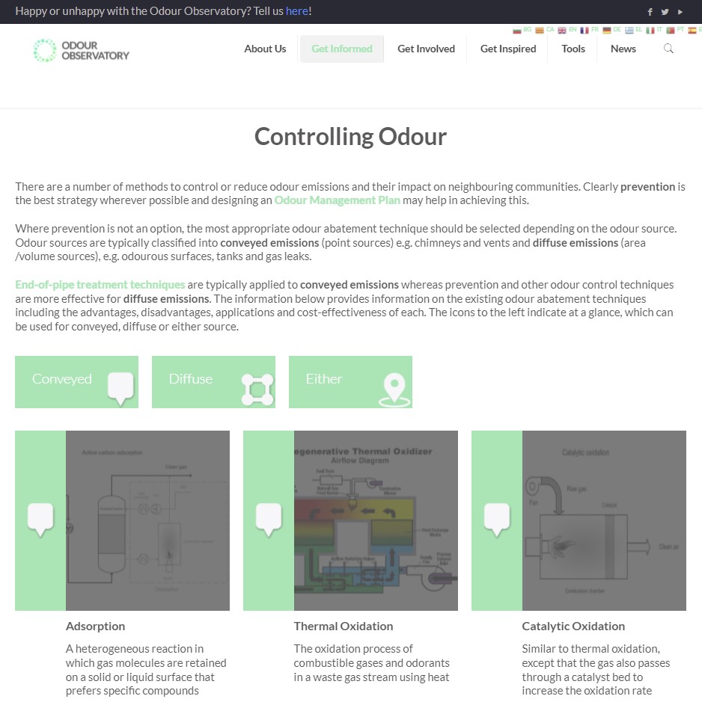
Task: Filter by Either source techniques
Action: pyautogui.click(x=350, y=381)
